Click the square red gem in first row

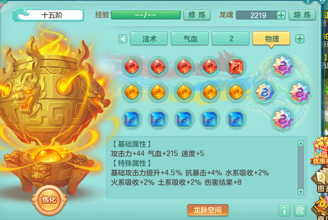(x=236, y=66)
